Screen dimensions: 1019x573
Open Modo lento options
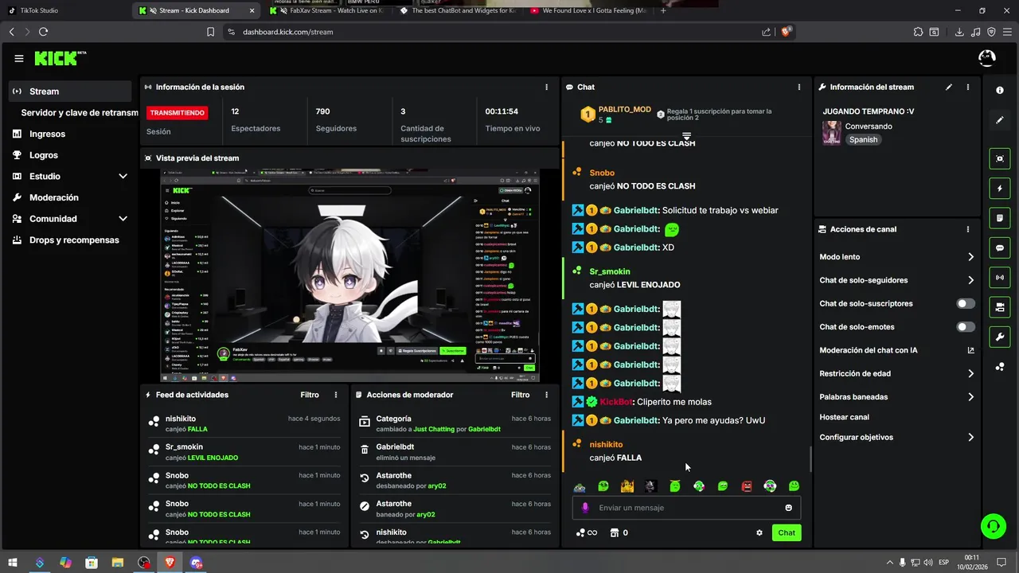click(896, 257)
